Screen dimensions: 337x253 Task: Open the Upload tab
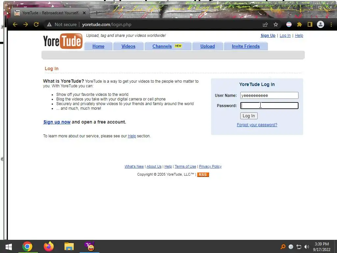pyautogui.click(x=207, y=46)
